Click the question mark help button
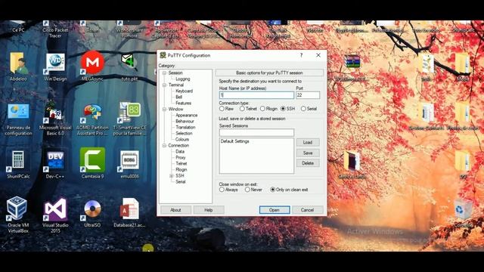 [x=301, y=55]
